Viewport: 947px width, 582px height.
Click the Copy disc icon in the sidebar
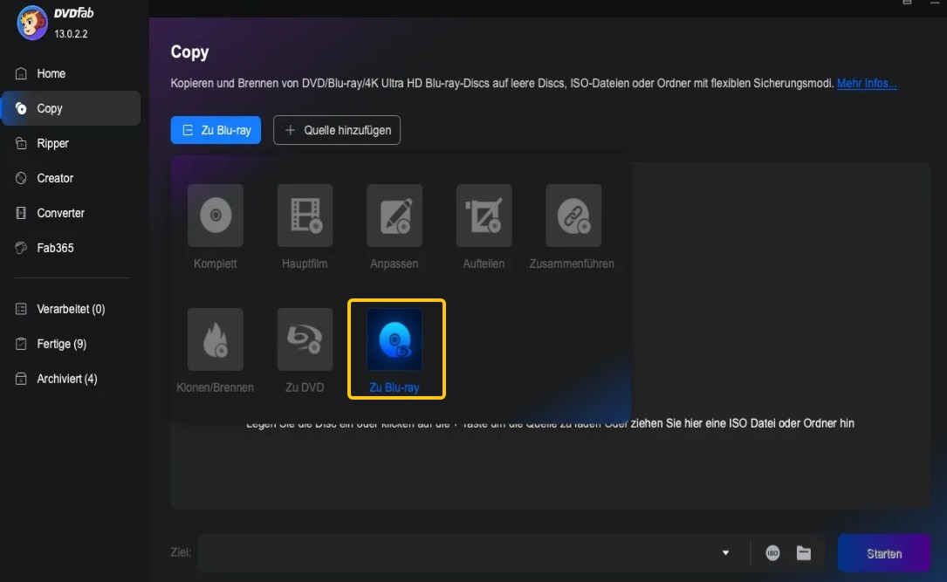click(x=21, y=109)
